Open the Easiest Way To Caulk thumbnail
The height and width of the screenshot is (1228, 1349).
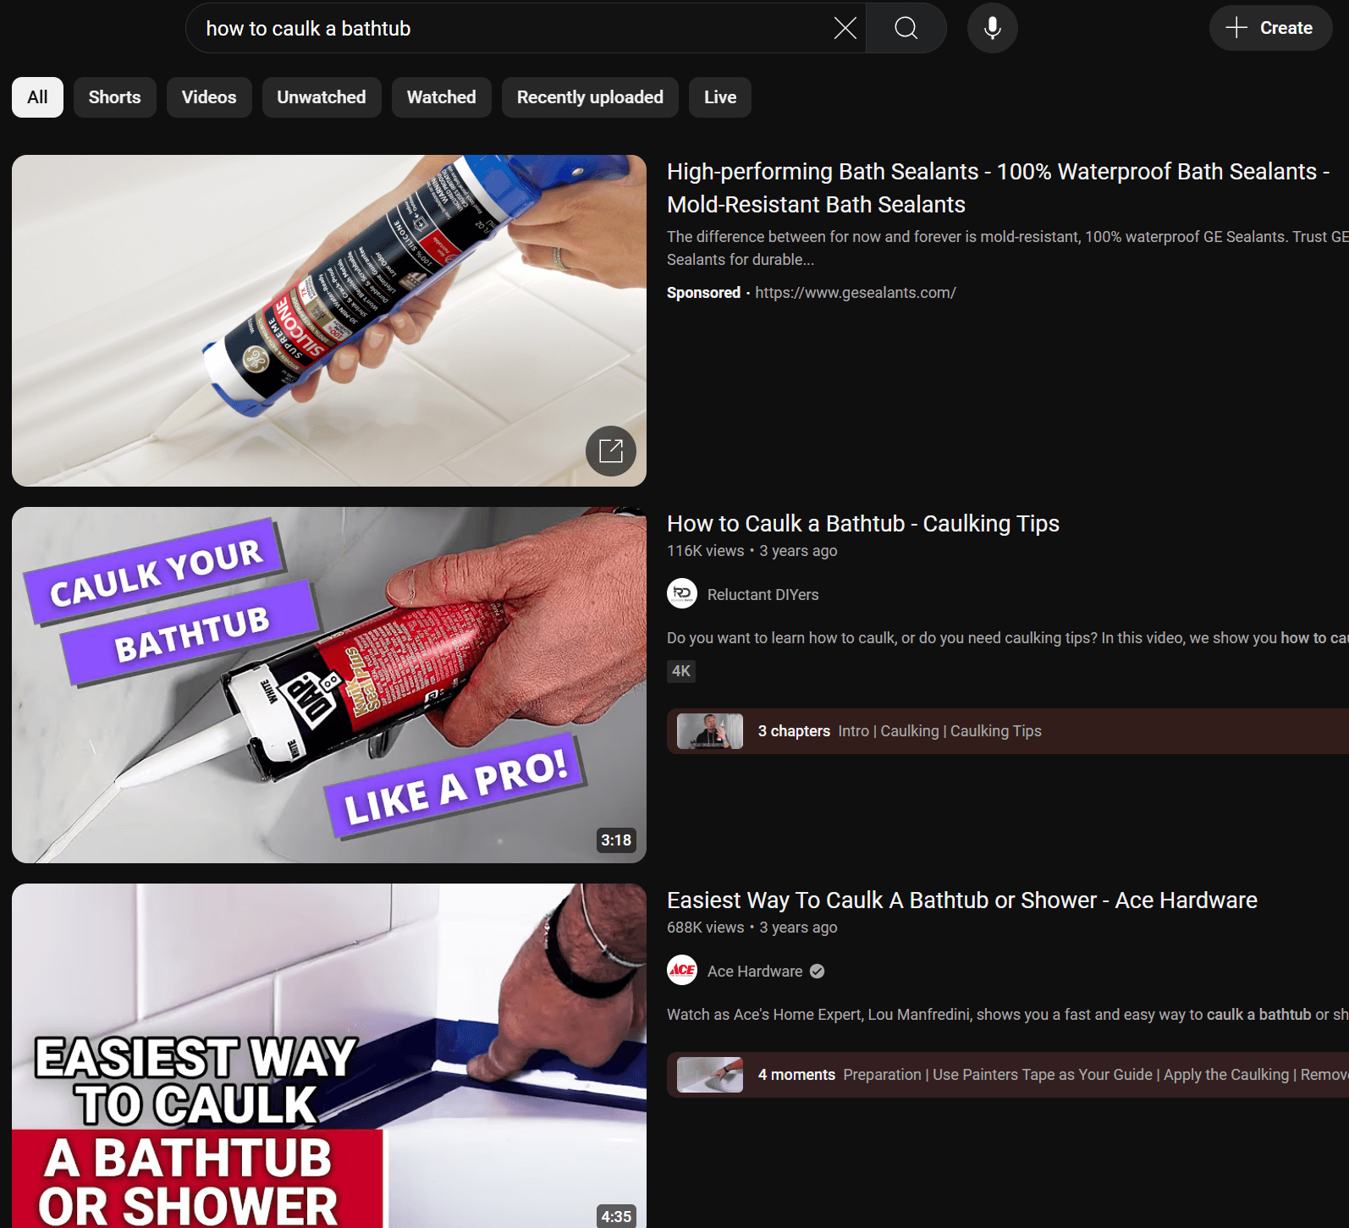point(329,1055)
